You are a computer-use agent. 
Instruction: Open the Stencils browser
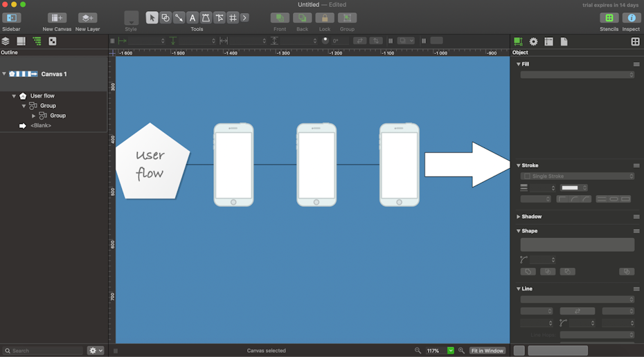[x=609, y=18]
